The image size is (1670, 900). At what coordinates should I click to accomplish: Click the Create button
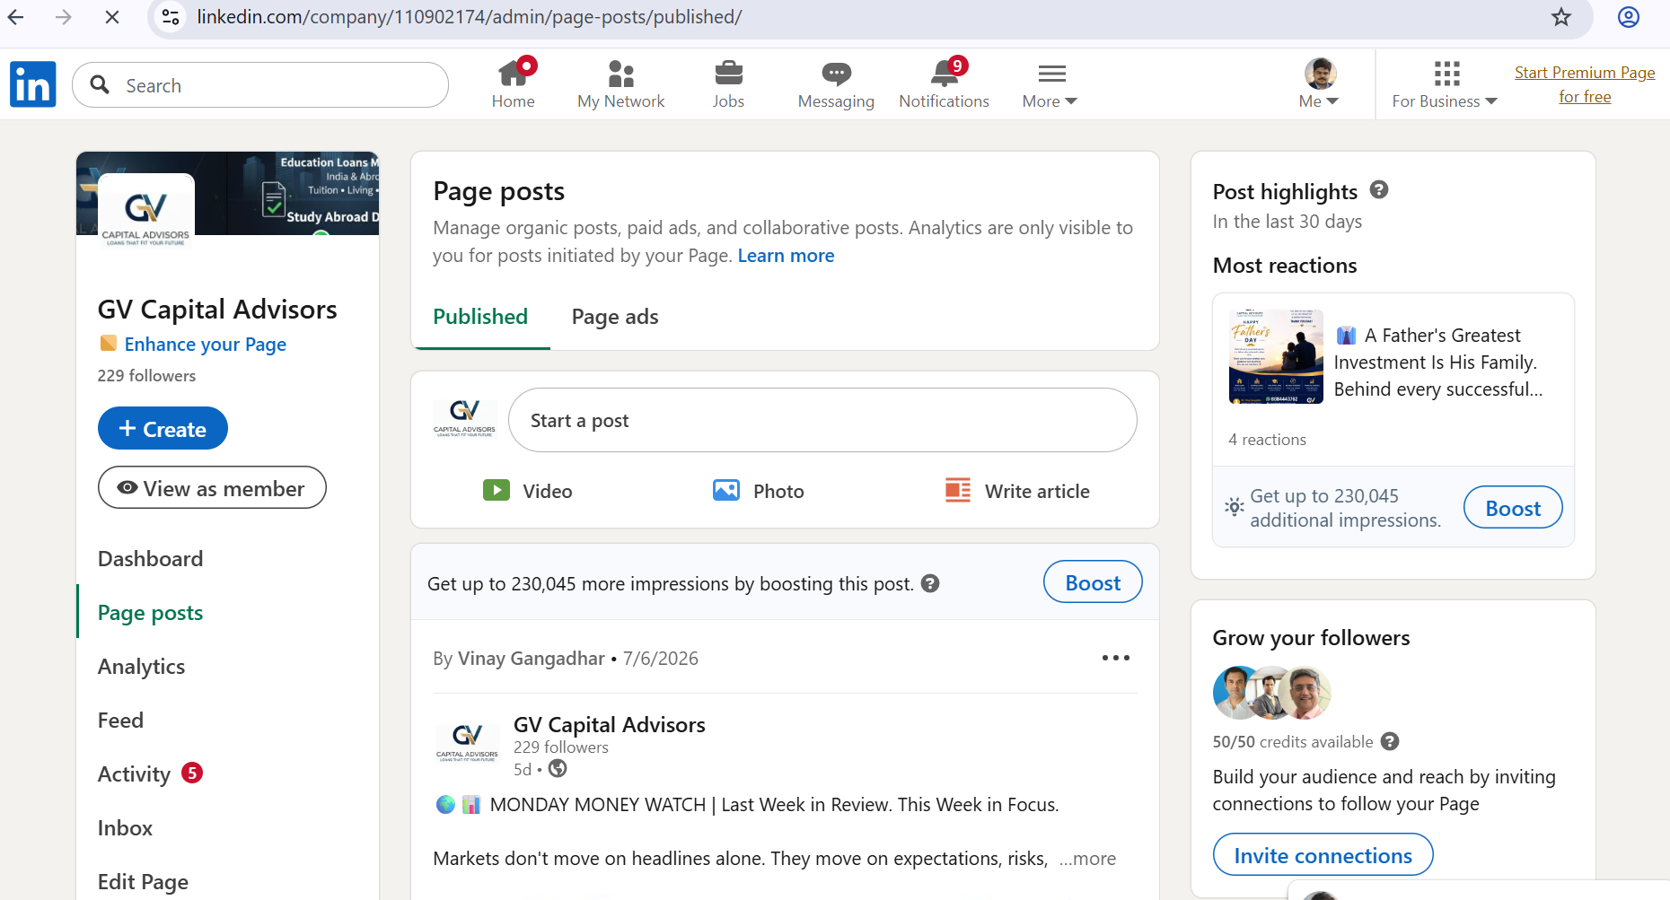163,429
